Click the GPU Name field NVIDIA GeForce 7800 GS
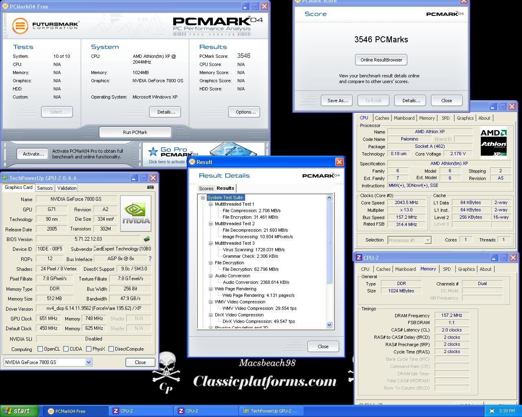 coord(76,199)
